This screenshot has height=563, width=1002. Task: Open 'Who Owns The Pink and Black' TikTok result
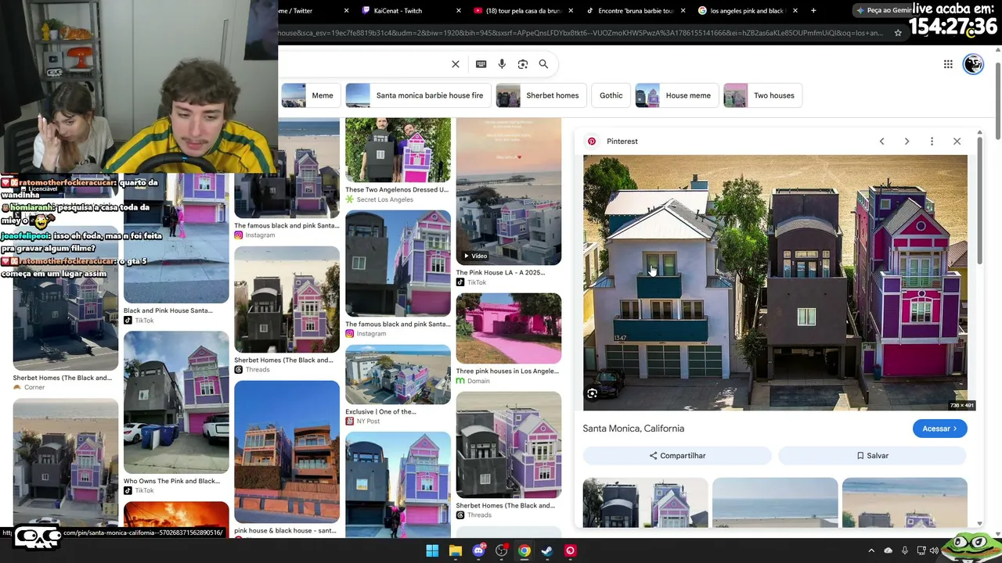click(176, 413)
